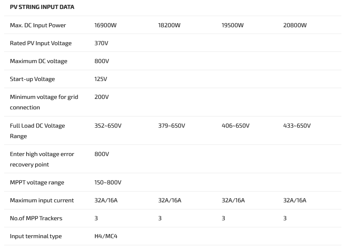This screenshot has height=246, width=344.
Task: Click the 150~800V MPPT voltage range value
Action: (x=108, y=182)
